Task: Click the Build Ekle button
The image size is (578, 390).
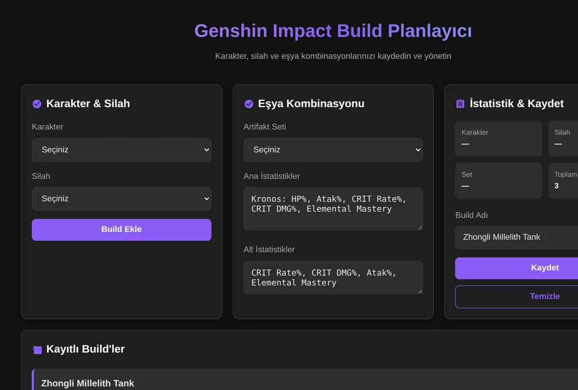Action: 121,229
